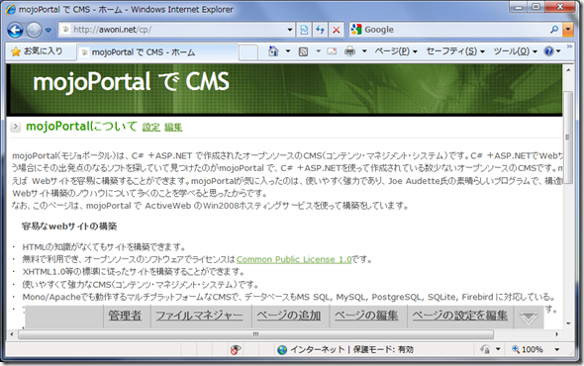
Task: Collapse the admin toolbar with down arrow
Action: 529,318
